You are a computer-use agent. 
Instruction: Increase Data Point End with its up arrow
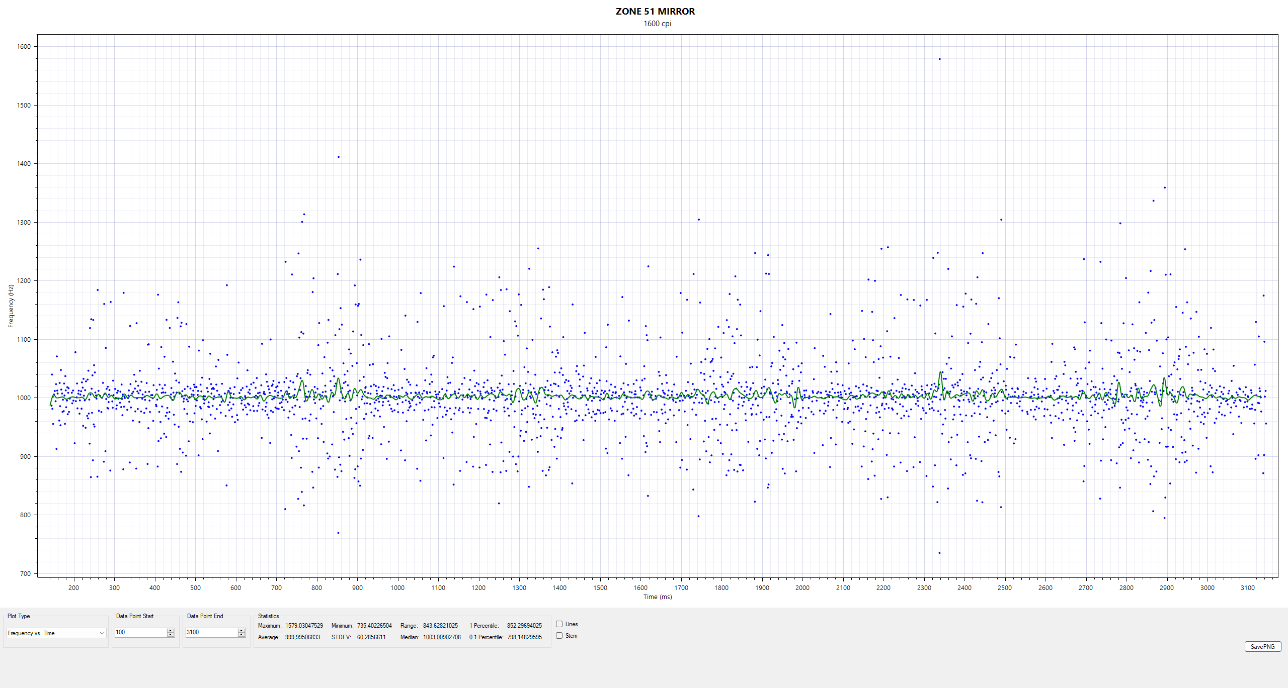[x=242, y=630]
